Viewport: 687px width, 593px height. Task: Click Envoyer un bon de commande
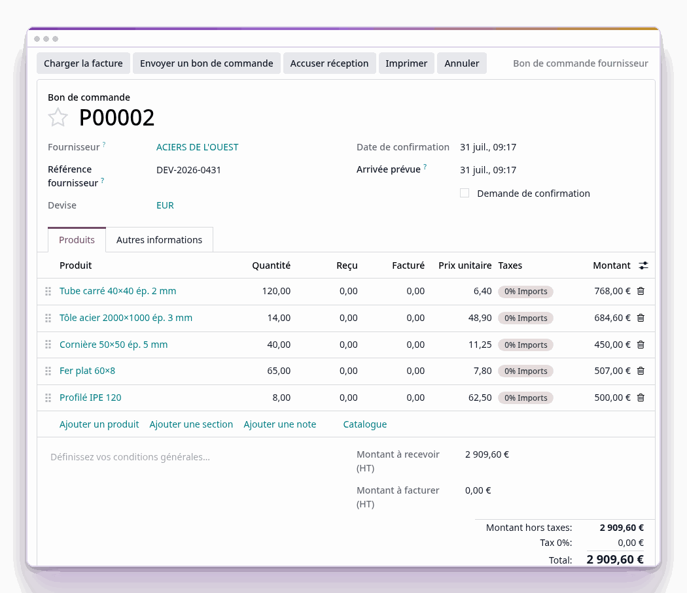tap(206, 63)
